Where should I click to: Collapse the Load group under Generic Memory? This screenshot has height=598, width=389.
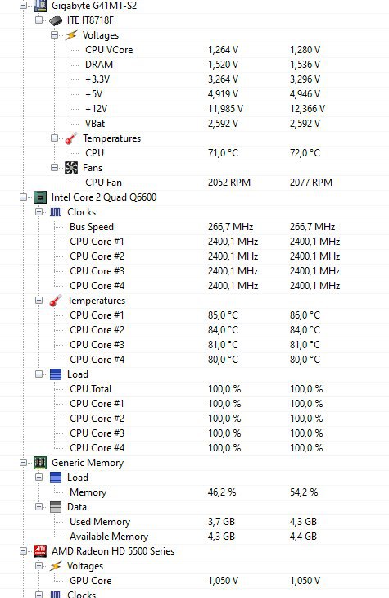point(39,477)
